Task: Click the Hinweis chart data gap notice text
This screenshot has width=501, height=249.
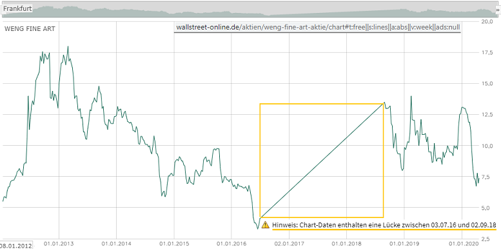Action: [x=384, y=225]
